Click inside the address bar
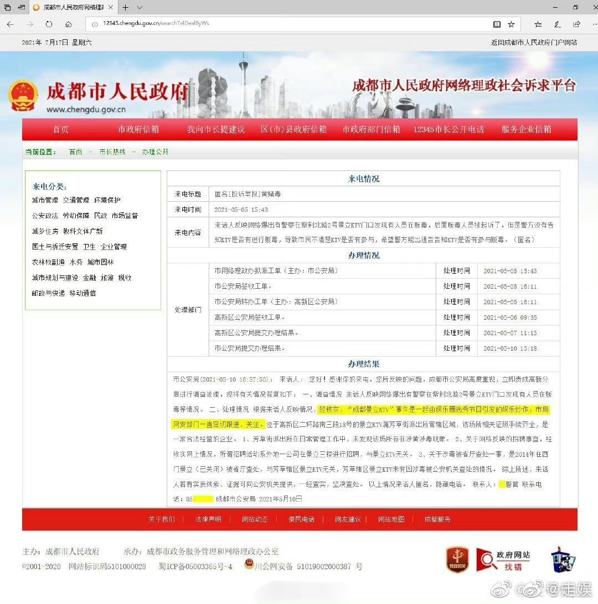Screen dimensions: 598x604 [221, 24]
